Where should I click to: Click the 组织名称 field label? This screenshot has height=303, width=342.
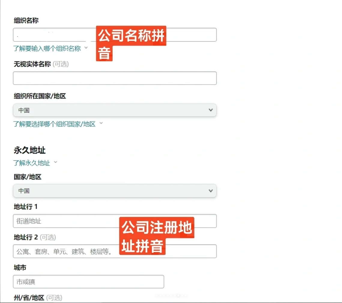coord(26,20)
